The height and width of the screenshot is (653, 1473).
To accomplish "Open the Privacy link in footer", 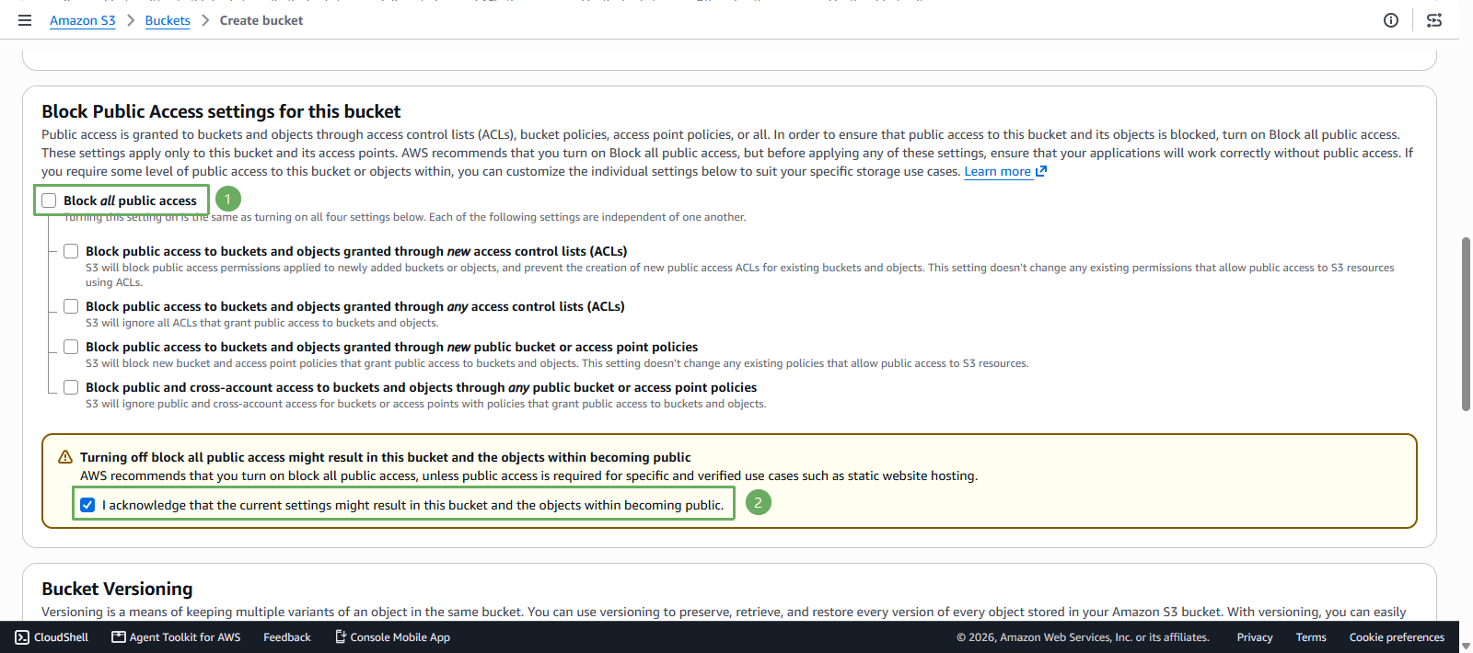I will click(1255, 637).
